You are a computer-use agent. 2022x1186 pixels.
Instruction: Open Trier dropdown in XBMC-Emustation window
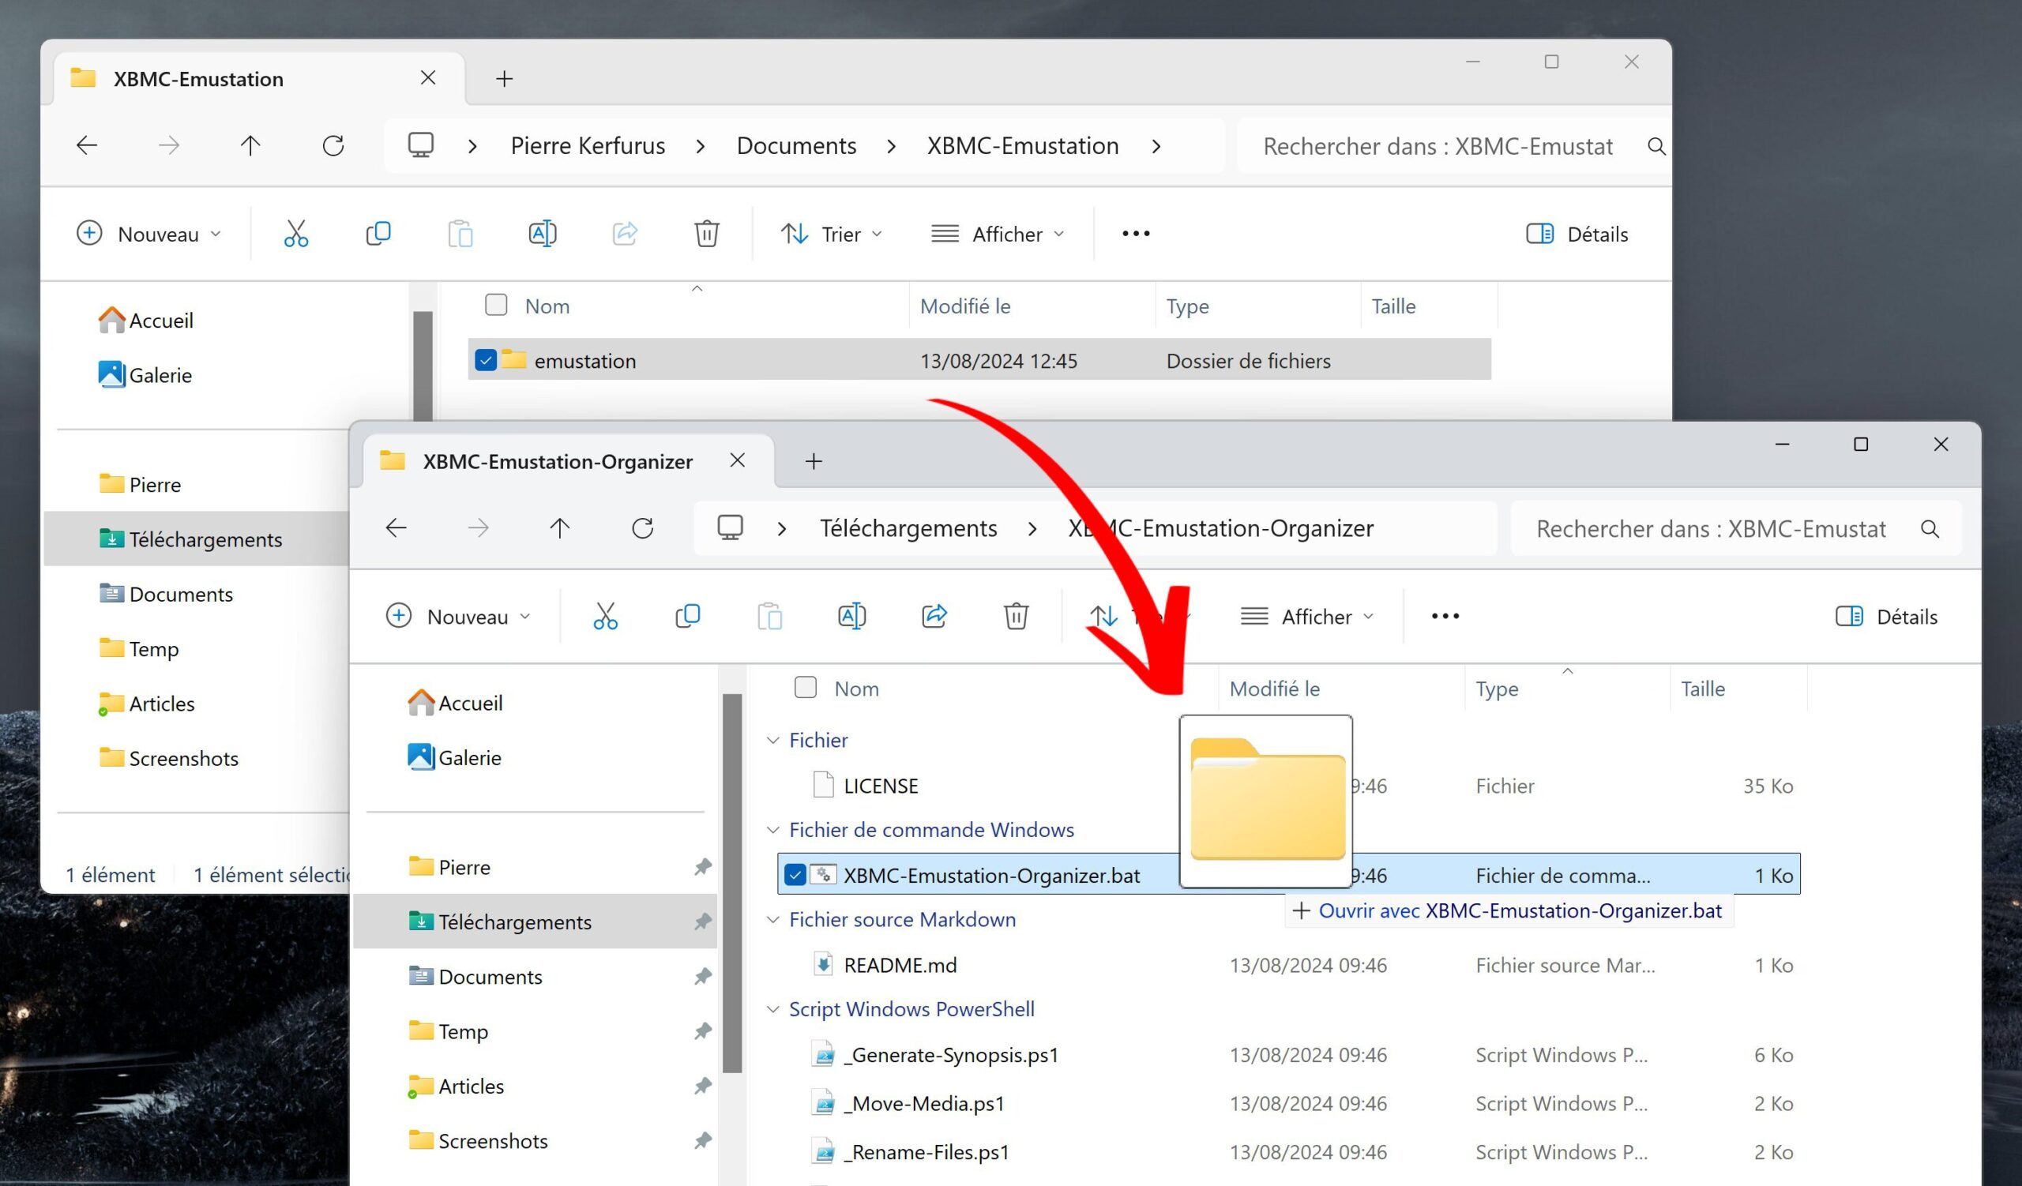[832, 234]
